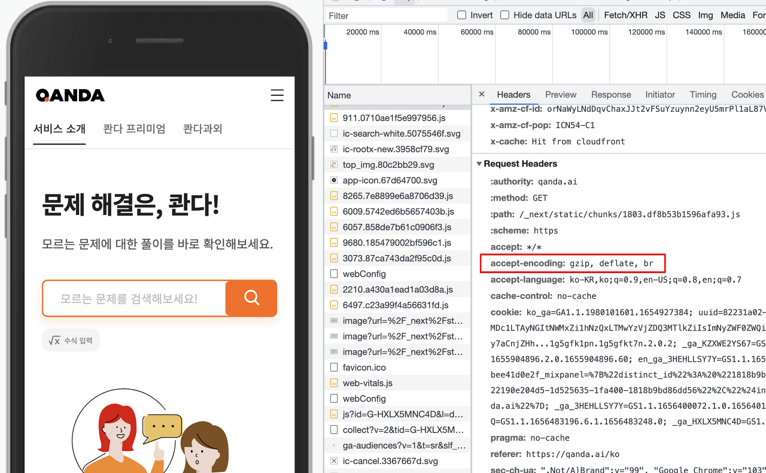This screenshot has width=766, height=473.
Task: Click the 20000 ms timeline marker
Action: [363, 32]
